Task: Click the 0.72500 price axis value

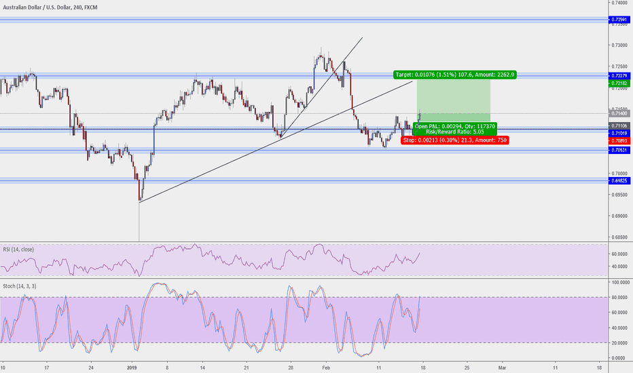Action: tap(619, 66)
